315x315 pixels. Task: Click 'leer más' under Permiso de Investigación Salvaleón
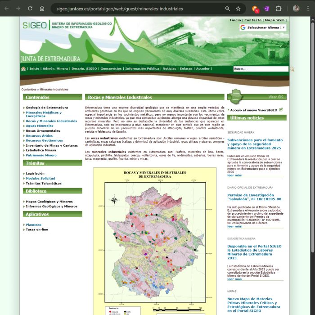coord(234,226)
